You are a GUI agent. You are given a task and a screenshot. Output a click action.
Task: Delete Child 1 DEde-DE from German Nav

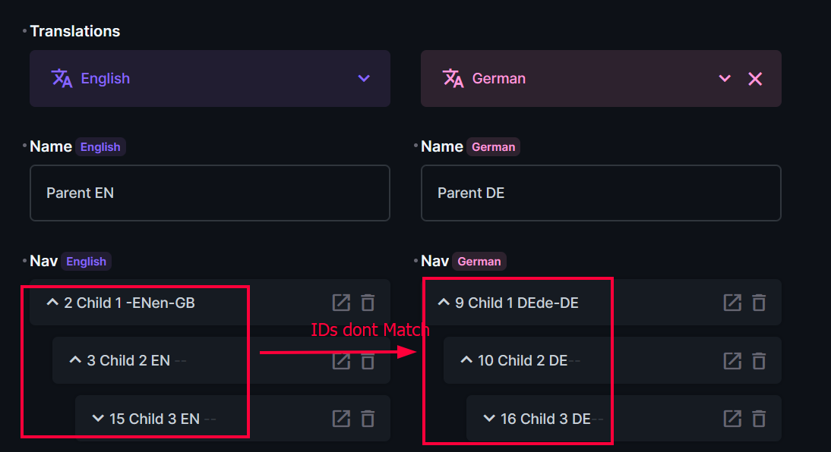pos(759,302)
